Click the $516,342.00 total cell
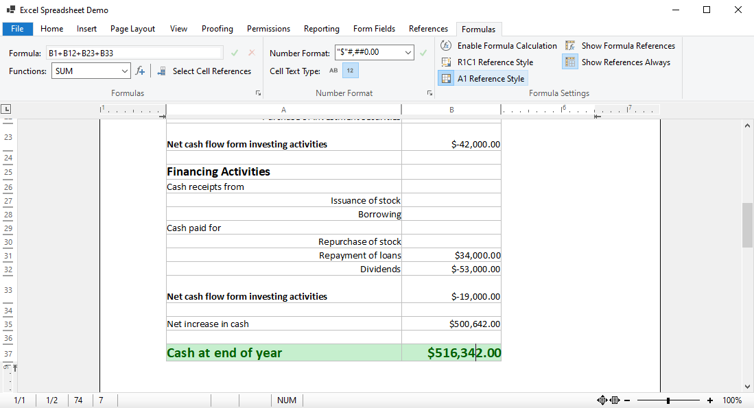754x408 pixels. (451, 352)
